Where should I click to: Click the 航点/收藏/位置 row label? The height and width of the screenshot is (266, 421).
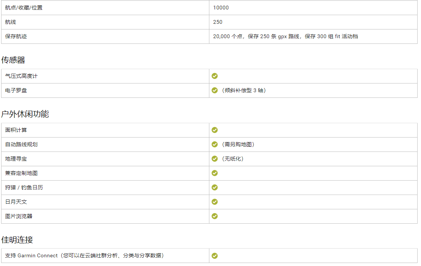coord(24,8)
